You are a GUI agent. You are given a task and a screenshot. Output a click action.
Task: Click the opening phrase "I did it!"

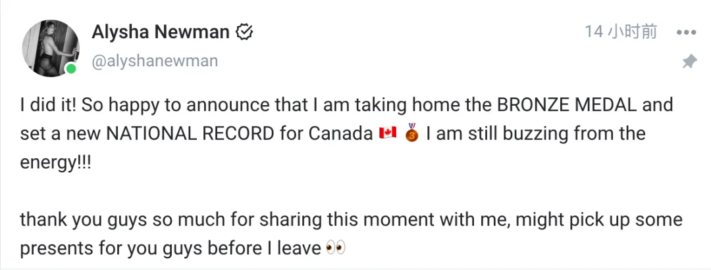pos(47,105)
